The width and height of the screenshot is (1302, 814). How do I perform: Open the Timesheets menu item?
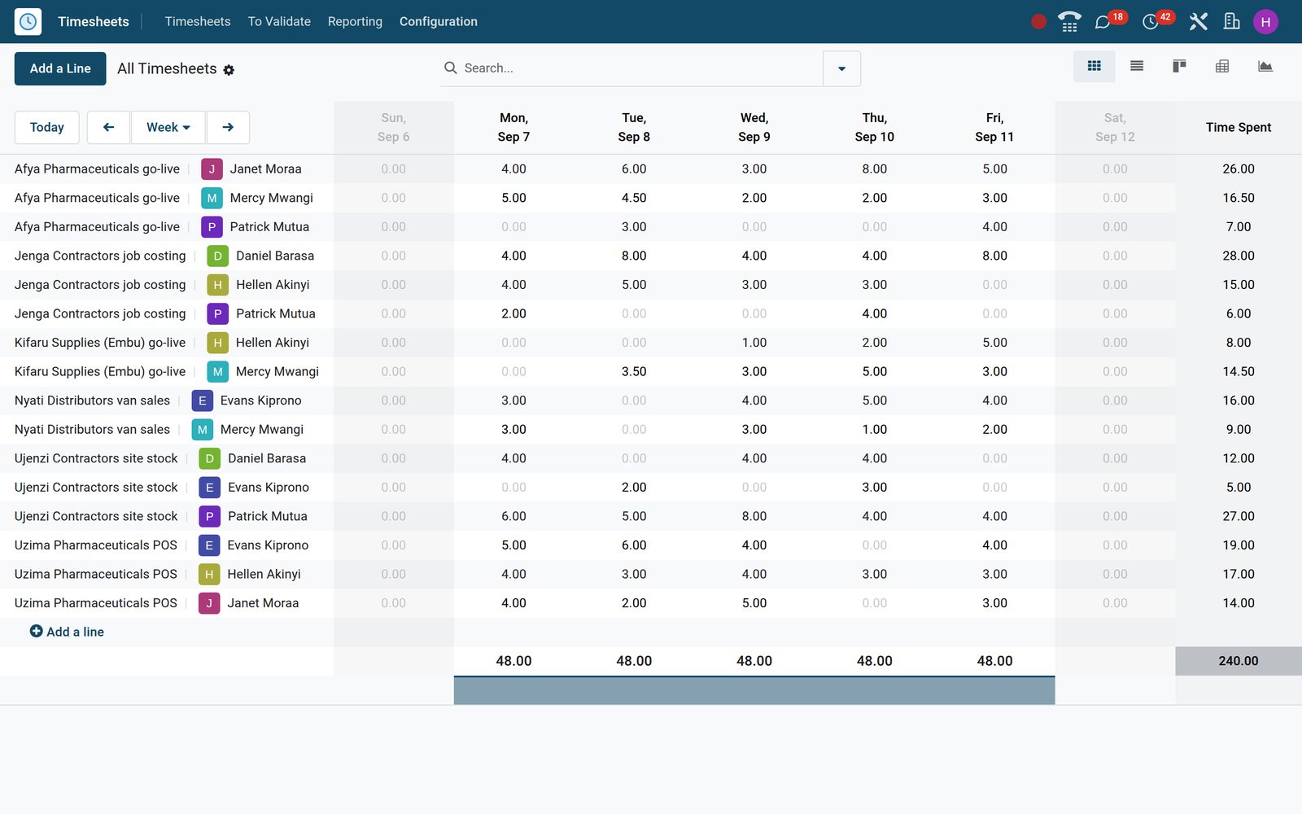(x=198, y=22)
